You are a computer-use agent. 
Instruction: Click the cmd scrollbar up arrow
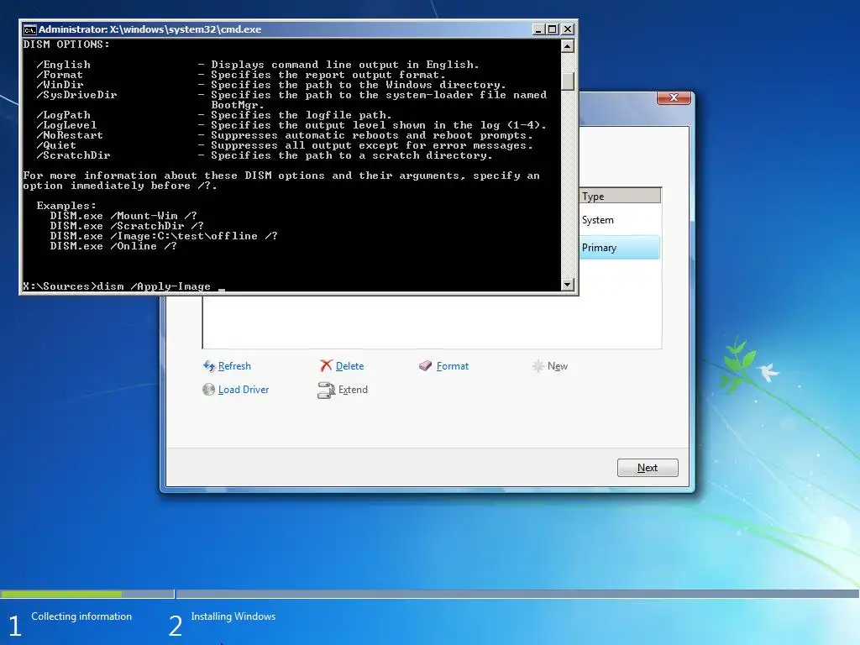coord(568,46)
